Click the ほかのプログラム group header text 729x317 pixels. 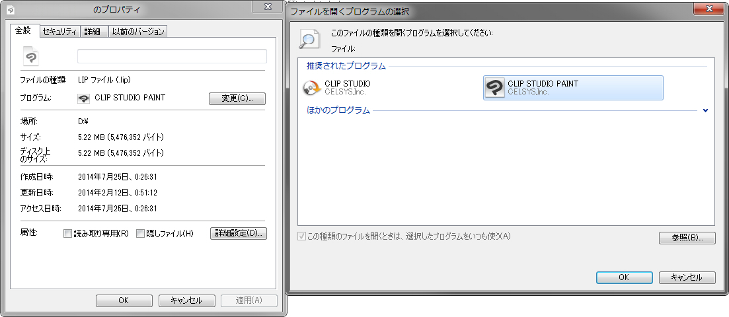pyautogui.click(x=338, y=111)
